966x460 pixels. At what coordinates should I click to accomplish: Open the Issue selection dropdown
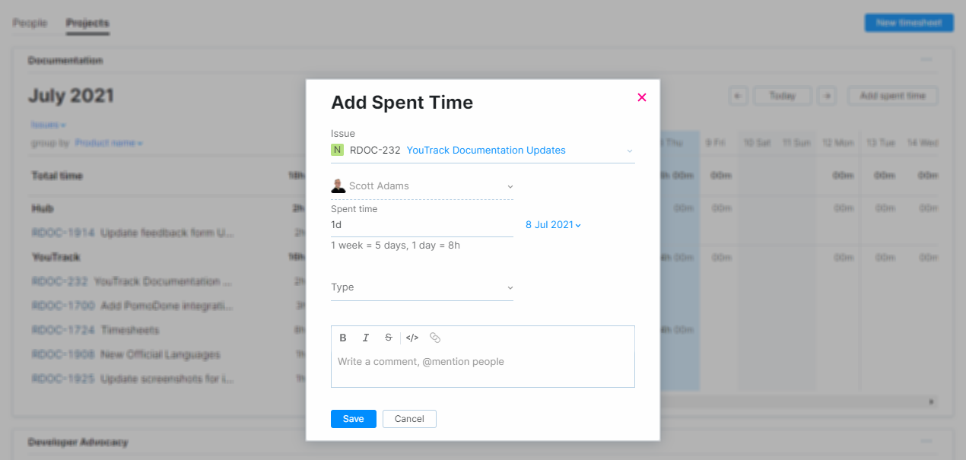point(630,151)
